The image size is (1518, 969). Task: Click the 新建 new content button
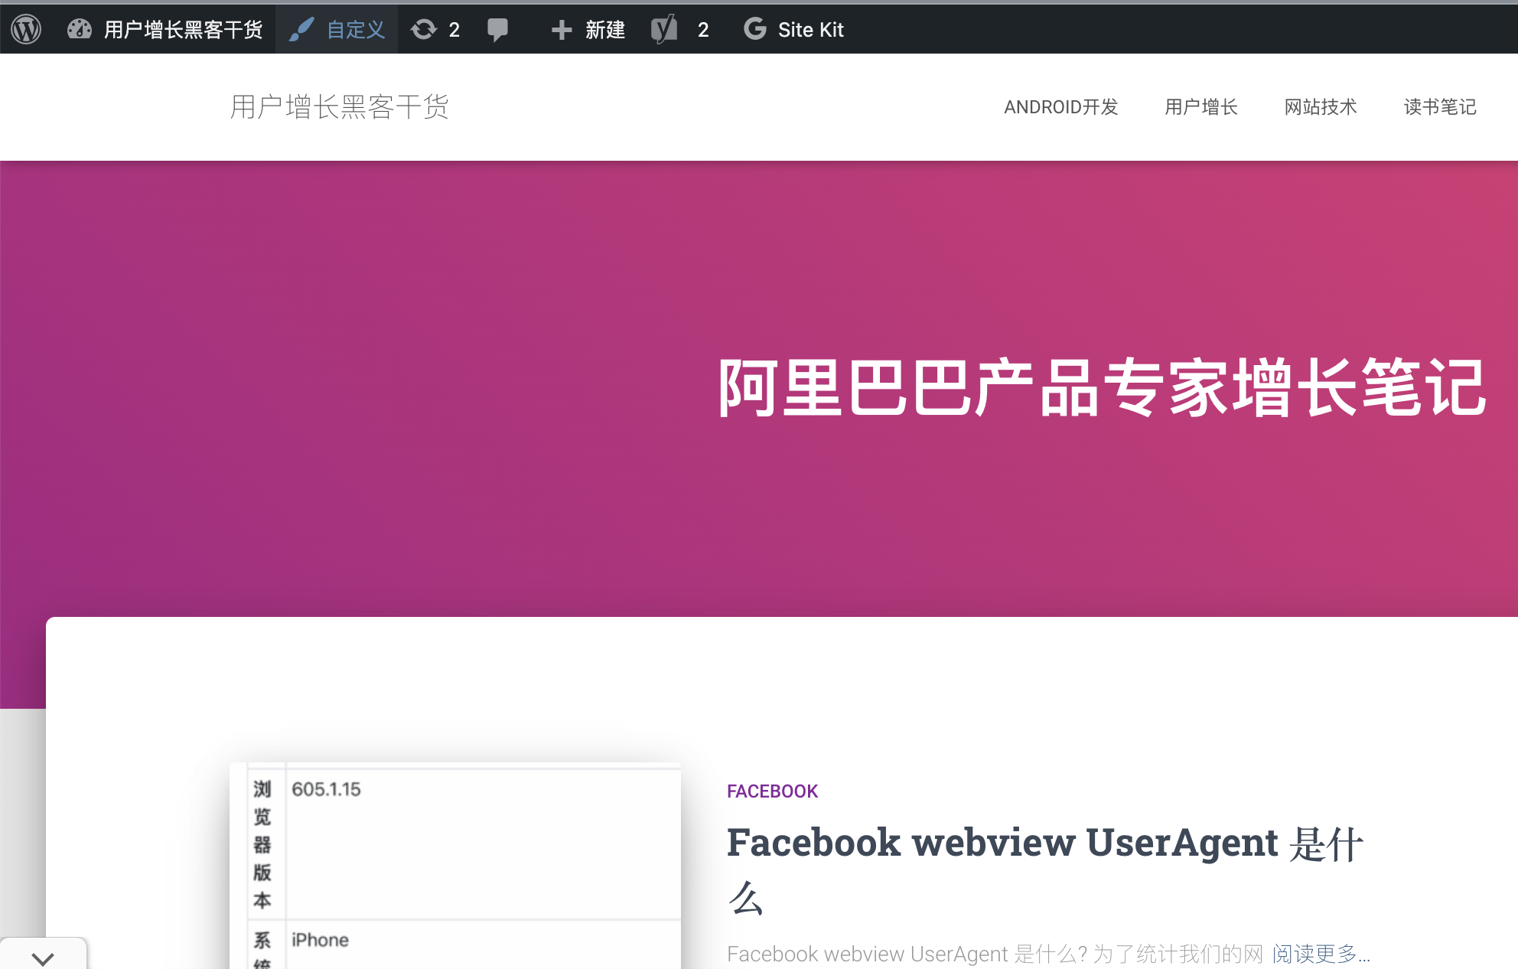click(588, 29)
